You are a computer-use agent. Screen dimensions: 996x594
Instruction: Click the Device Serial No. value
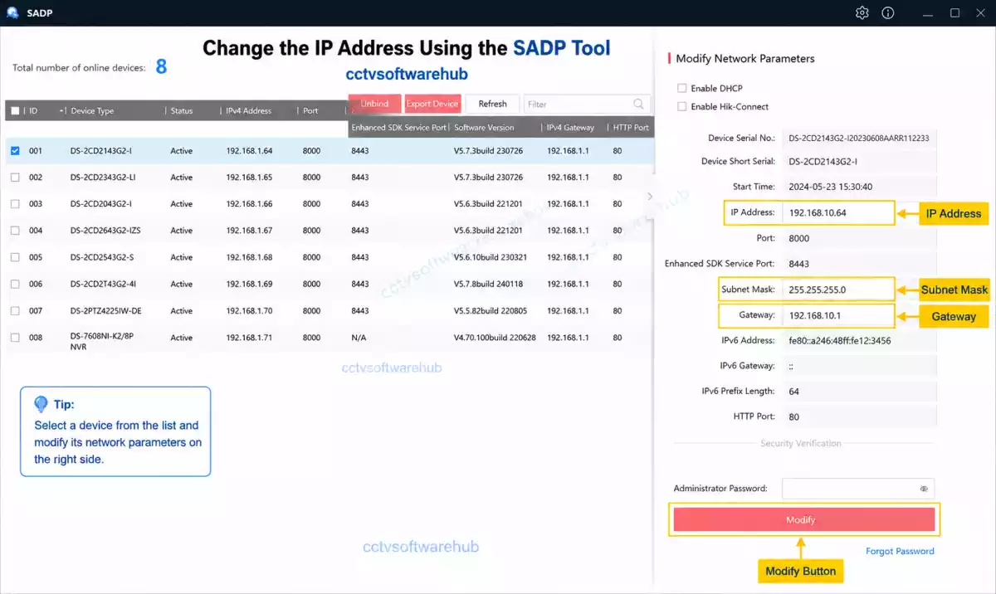[859, 138]
